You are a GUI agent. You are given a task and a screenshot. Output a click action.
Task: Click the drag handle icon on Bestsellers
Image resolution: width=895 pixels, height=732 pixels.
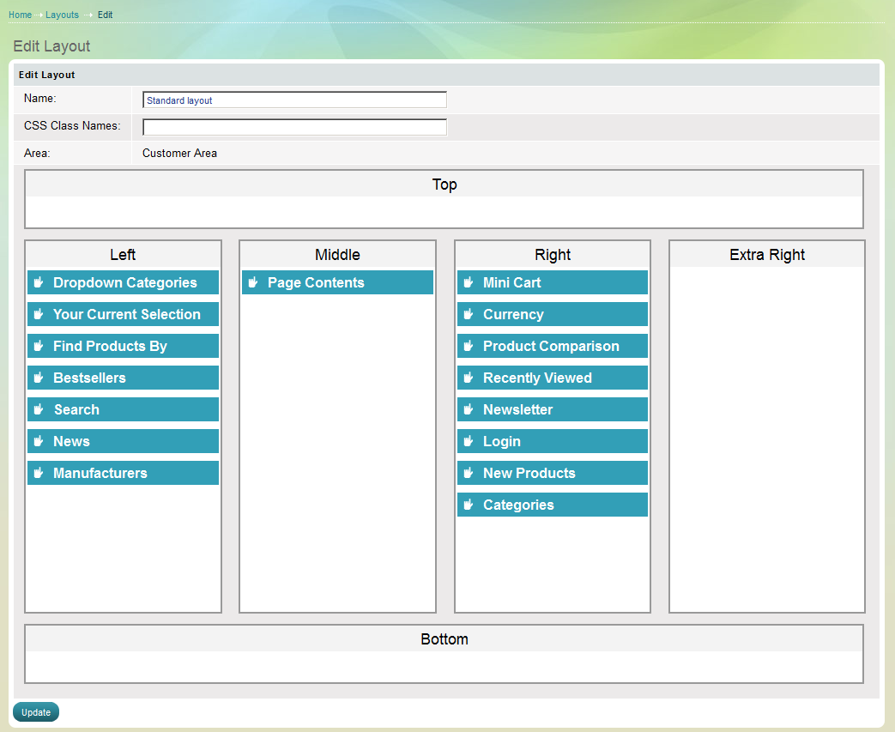point(39,378)
